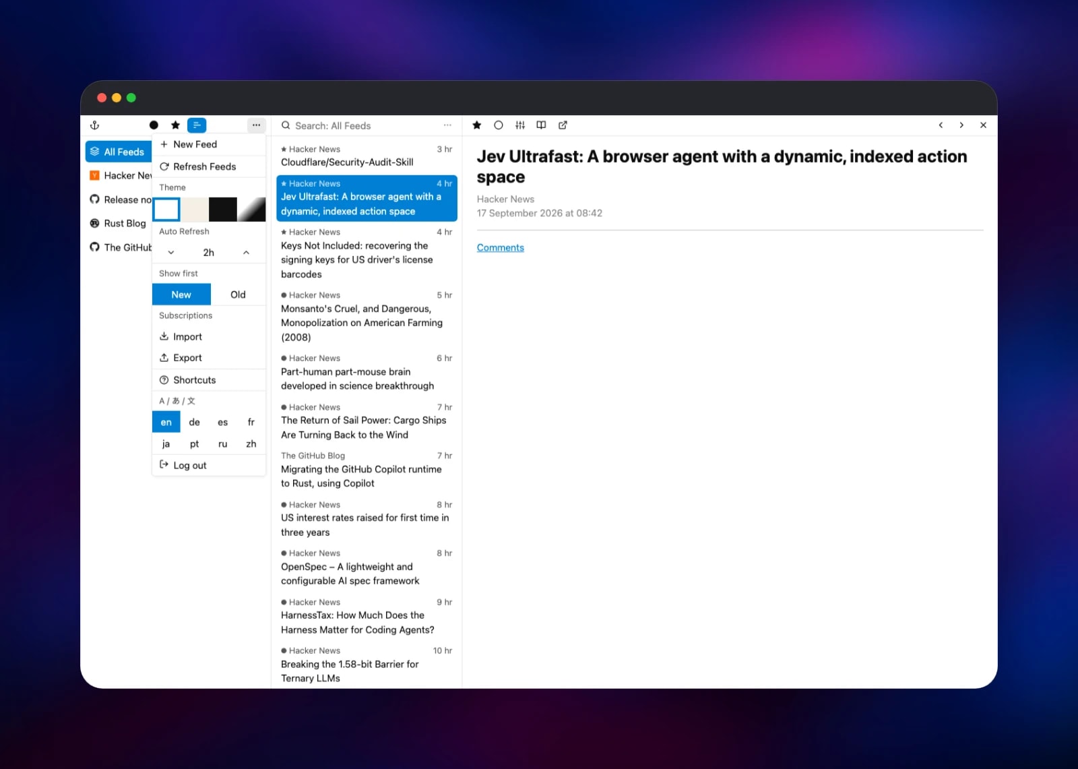1078x769 pixels.
Task: Open Keys Not Included article
Action: (x=367, y=253)
